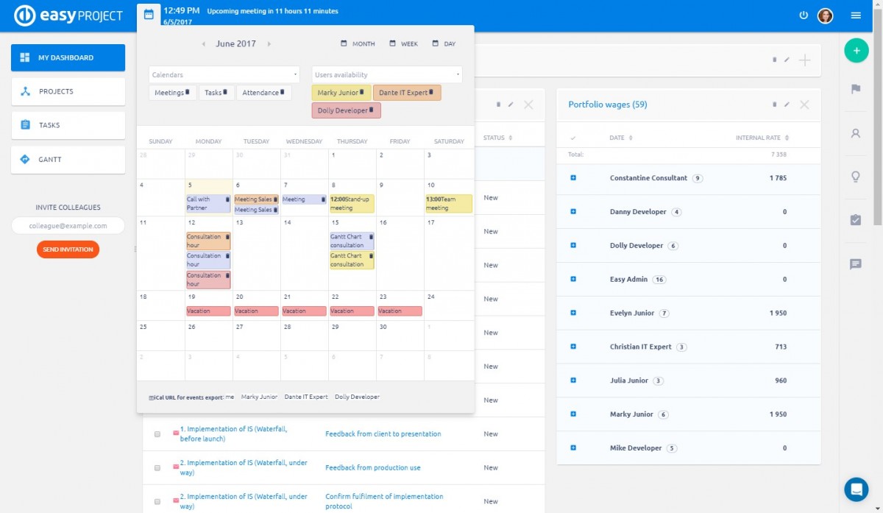Click the SEND INVITATION button

pos(68,250)
